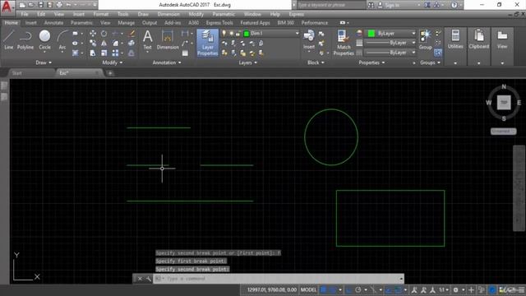Select the Line tool
526x296 pixels.
tap(9, 40)
